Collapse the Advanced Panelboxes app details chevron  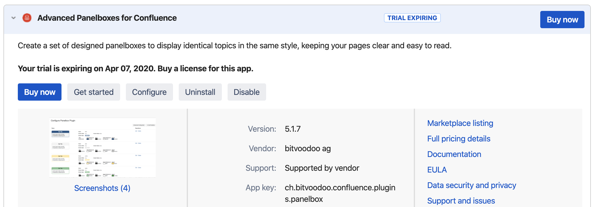[x=14, y=18]
